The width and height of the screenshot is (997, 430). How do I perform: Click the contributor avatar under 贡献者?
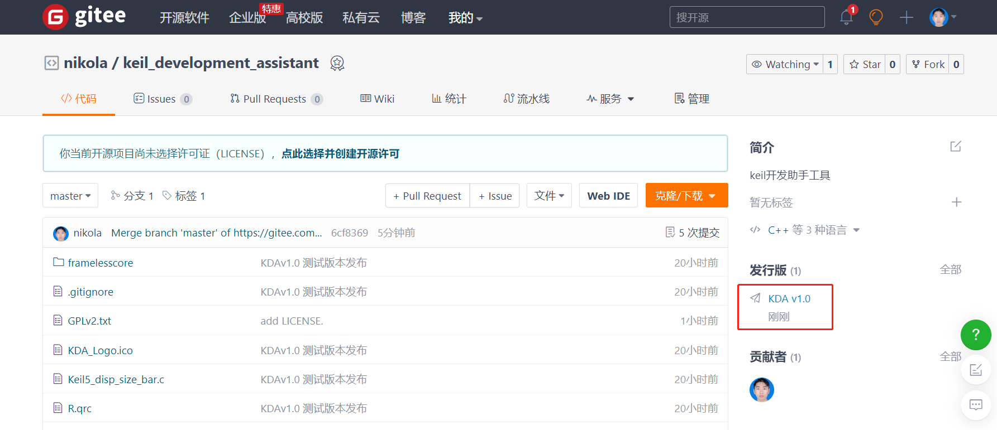point(762,390)
